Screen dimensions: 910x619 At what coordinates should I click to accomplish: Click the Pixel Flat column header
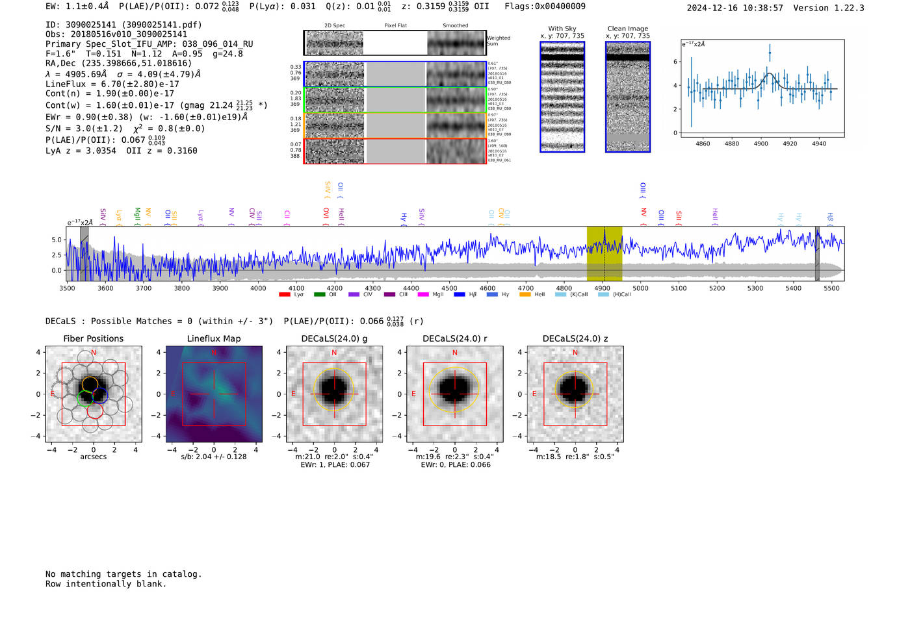coord(395,26)
